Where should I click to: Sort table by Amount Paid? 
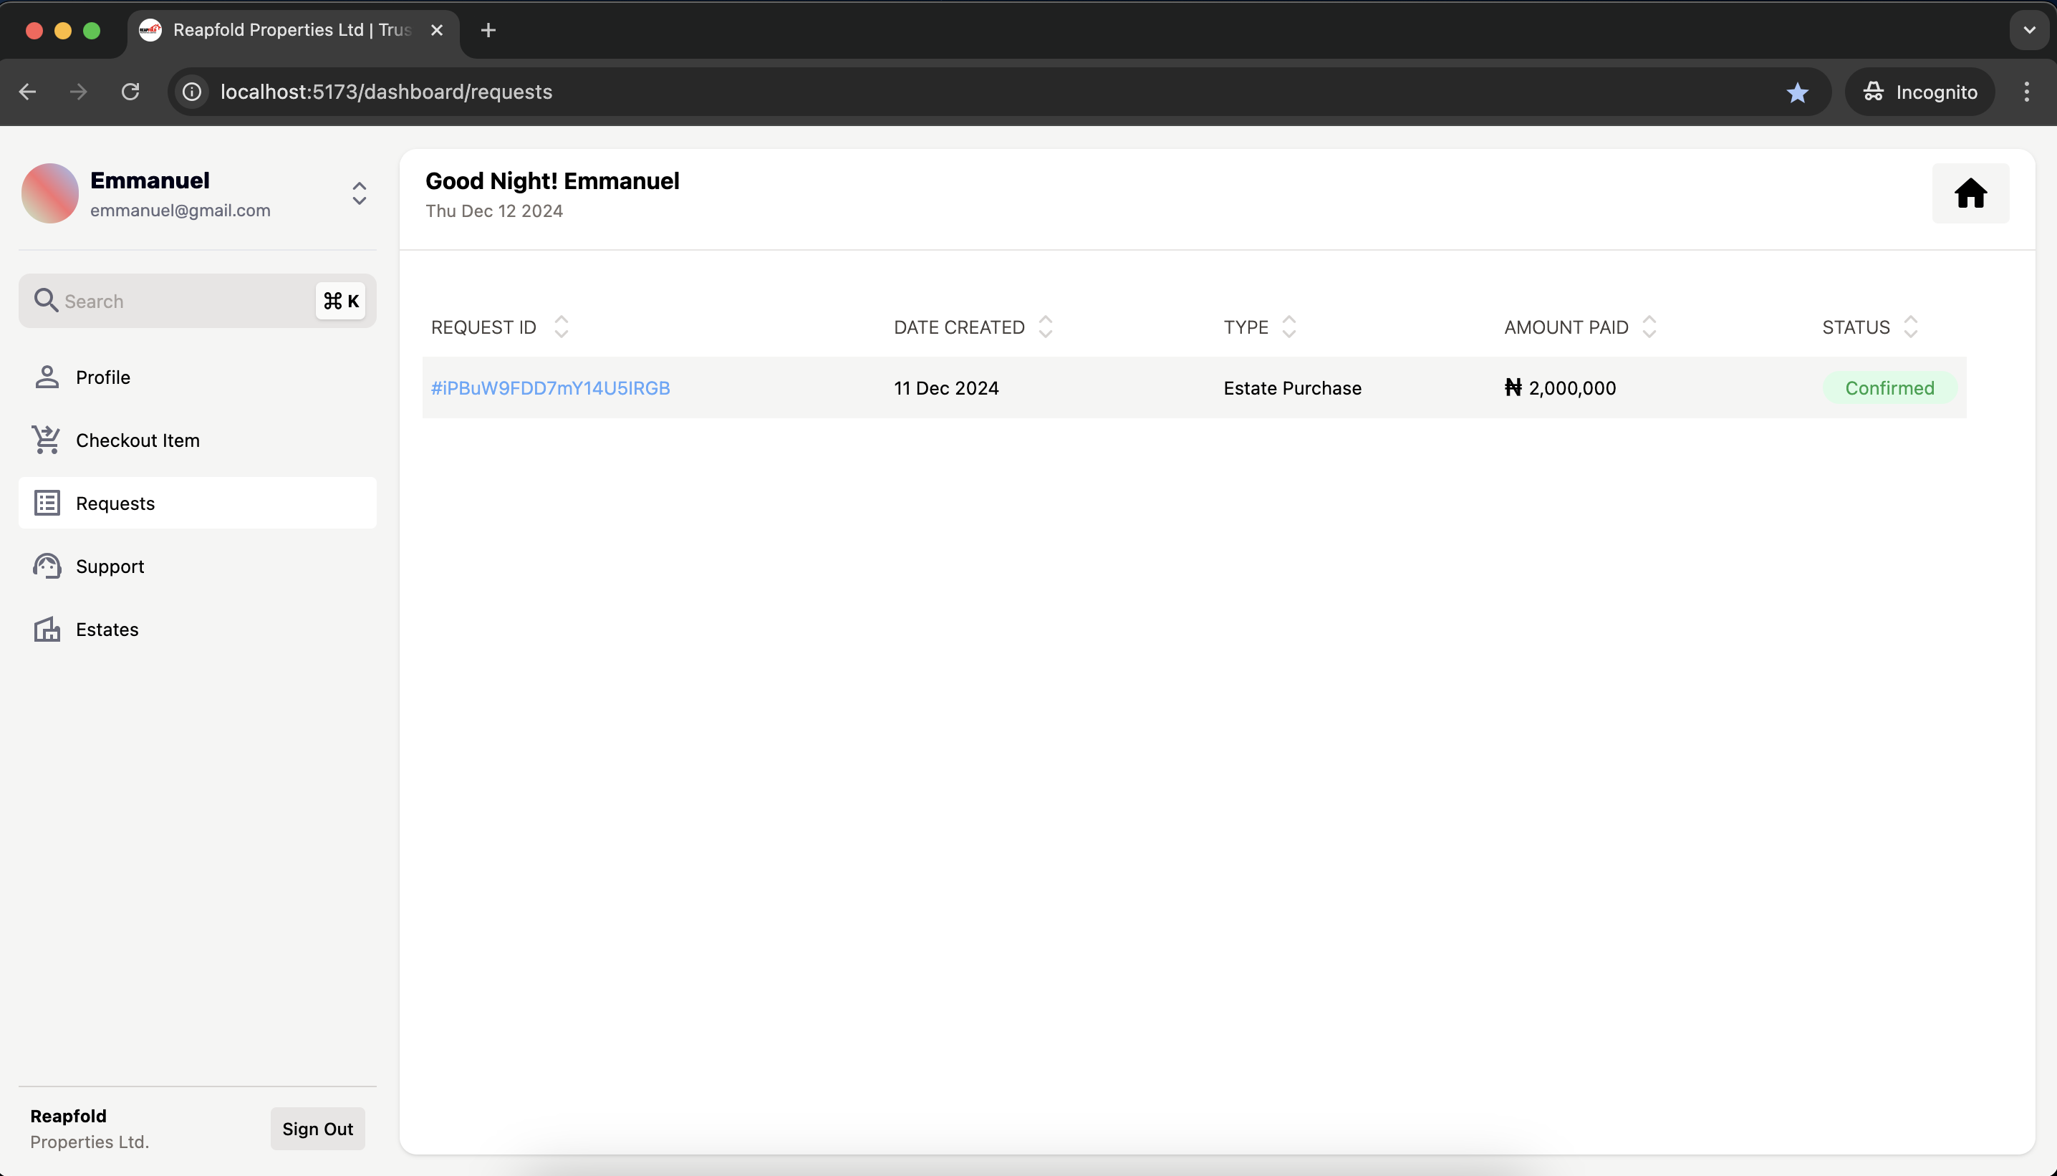(1649, 327)
